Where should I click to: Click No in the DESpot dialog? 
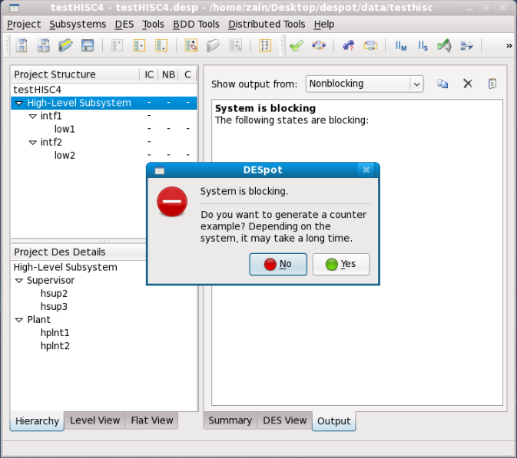click(x=277, y=264)
